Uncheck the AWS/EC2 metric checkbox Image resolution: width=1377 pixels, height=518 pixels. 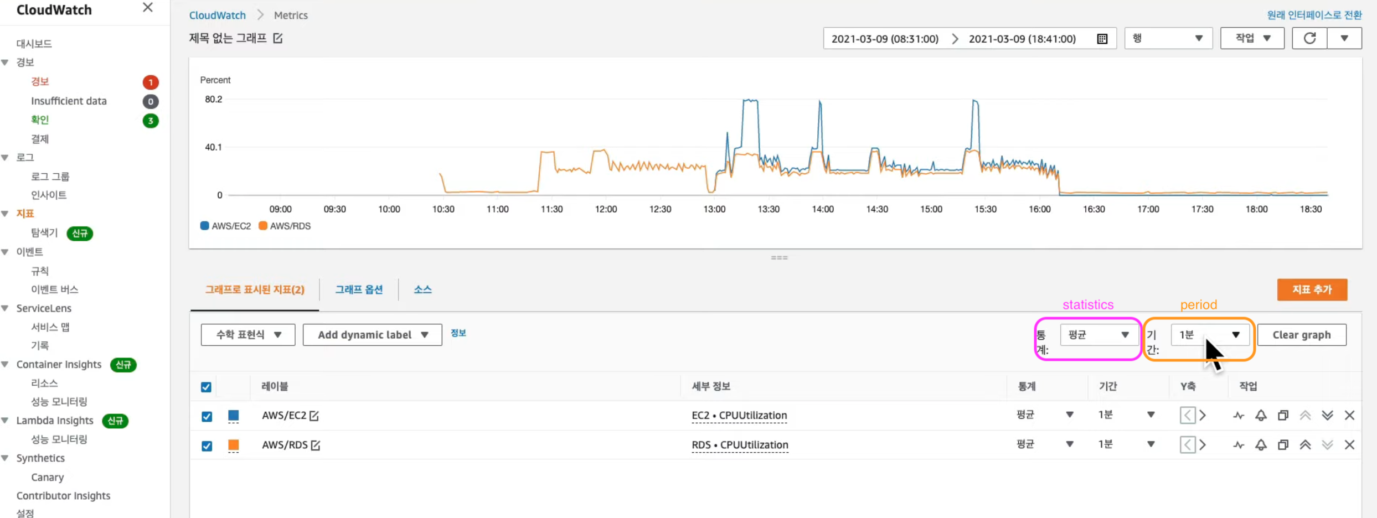click(x=207, y=416)
